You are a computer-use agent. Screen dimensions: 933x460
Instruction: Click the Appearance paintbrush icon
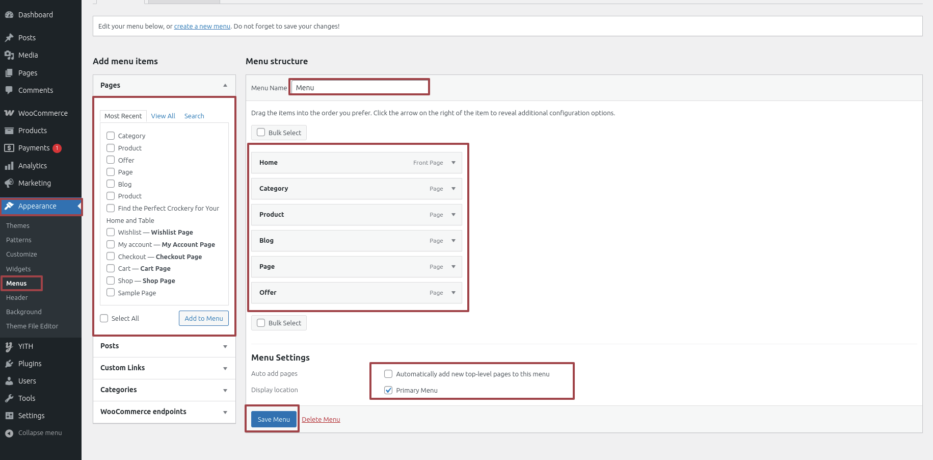tap(9, 206)
